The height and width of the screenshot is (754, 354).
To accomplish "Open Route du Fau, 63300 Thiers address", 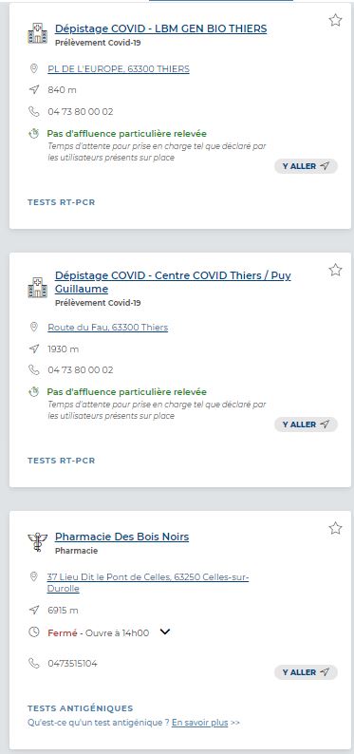I will pyautogui.click(x=107, y=328).
